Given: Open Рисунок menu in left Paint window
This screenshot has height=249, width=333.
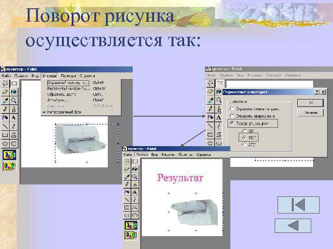Looking at the screenshot, I should 49,76.
